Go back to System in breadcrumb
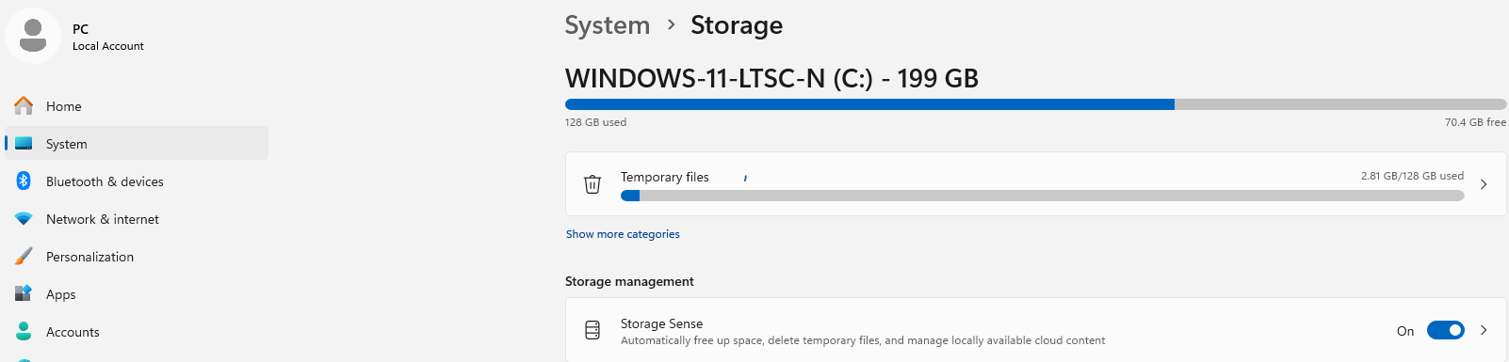 click(x=608, y=25)
